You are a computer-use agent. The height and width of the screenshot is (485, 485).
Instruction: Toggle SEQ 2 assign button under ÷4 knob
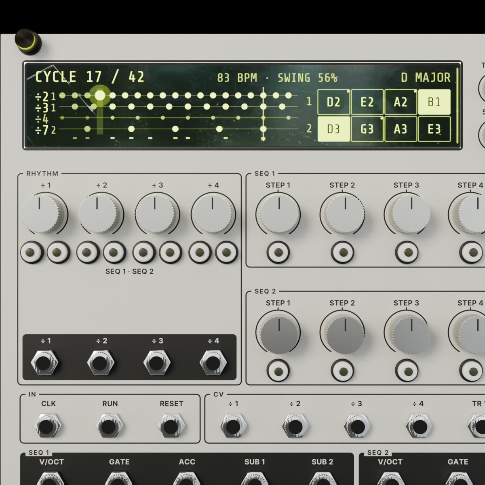[x=226, y=253]
